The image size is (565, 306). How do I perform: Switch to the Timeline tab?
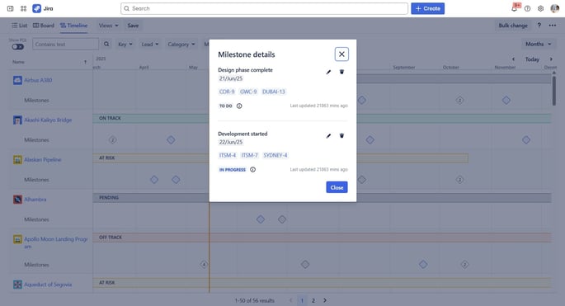tap(74, 26)
